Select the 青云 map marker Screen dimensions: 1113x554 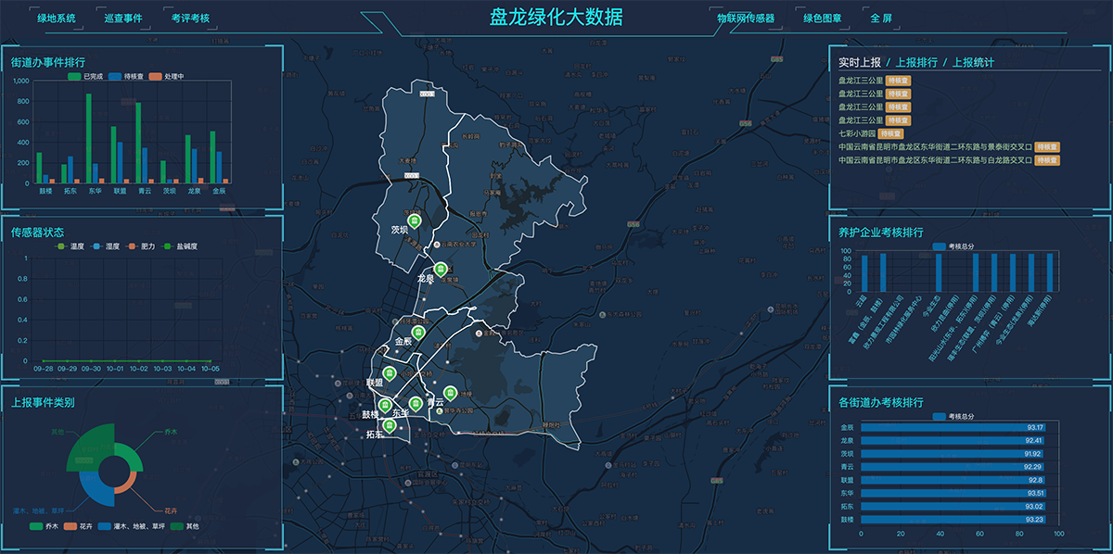[x=450, y=392]
